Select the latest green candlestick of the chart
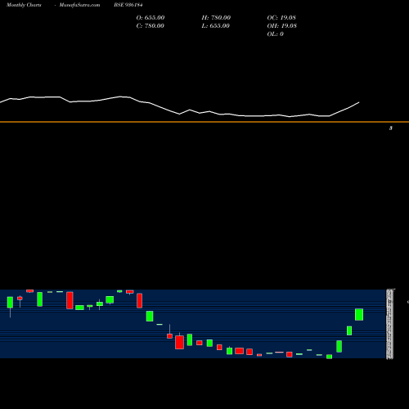409x409 pixels. pos(359,314)
